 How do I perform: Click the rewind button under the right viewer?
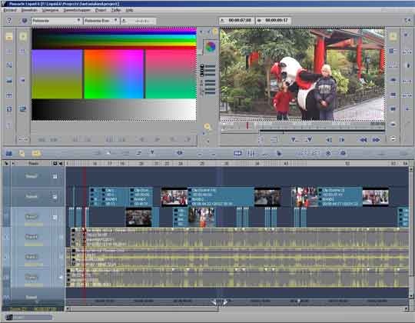click(363, 140)
